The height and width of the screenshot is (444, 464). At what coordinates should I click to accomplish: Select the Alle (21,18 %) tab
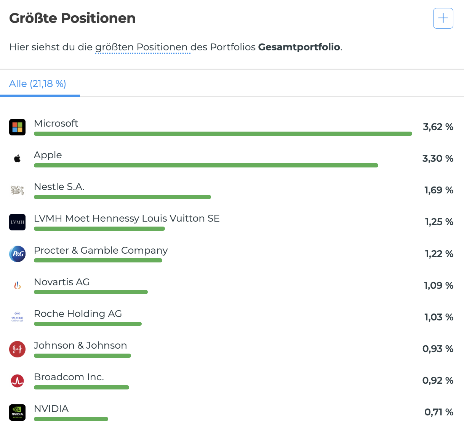click(x=38, y=84)
